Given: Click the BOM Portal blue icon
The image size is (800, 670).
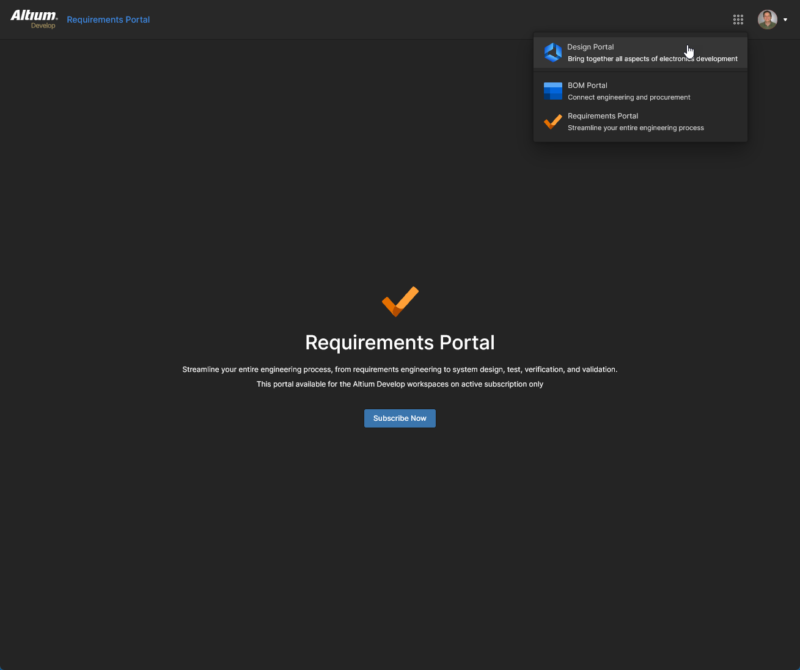Looking at the screenshot, I should [553, 91].
